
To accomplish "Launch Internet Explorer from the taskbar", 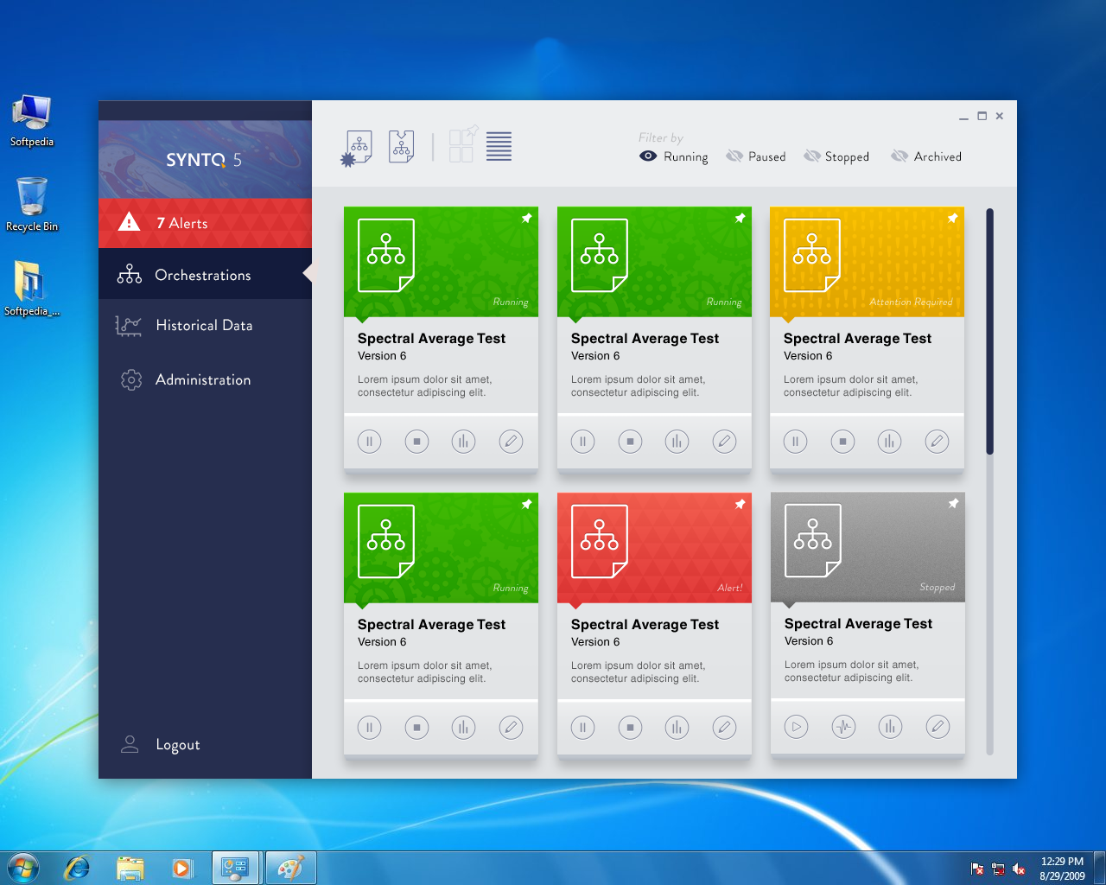I will click(x=78, y=868).
